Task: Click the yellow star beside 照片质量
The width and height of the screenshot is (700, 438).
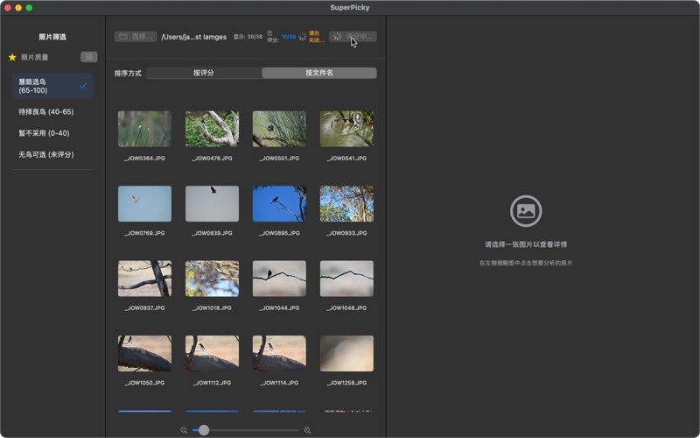Action: (12, 57)
